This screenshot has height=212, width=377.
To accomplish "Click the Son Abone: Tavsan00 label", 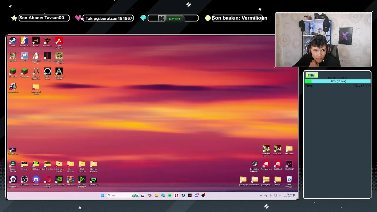I will click(x=42, y=18).
